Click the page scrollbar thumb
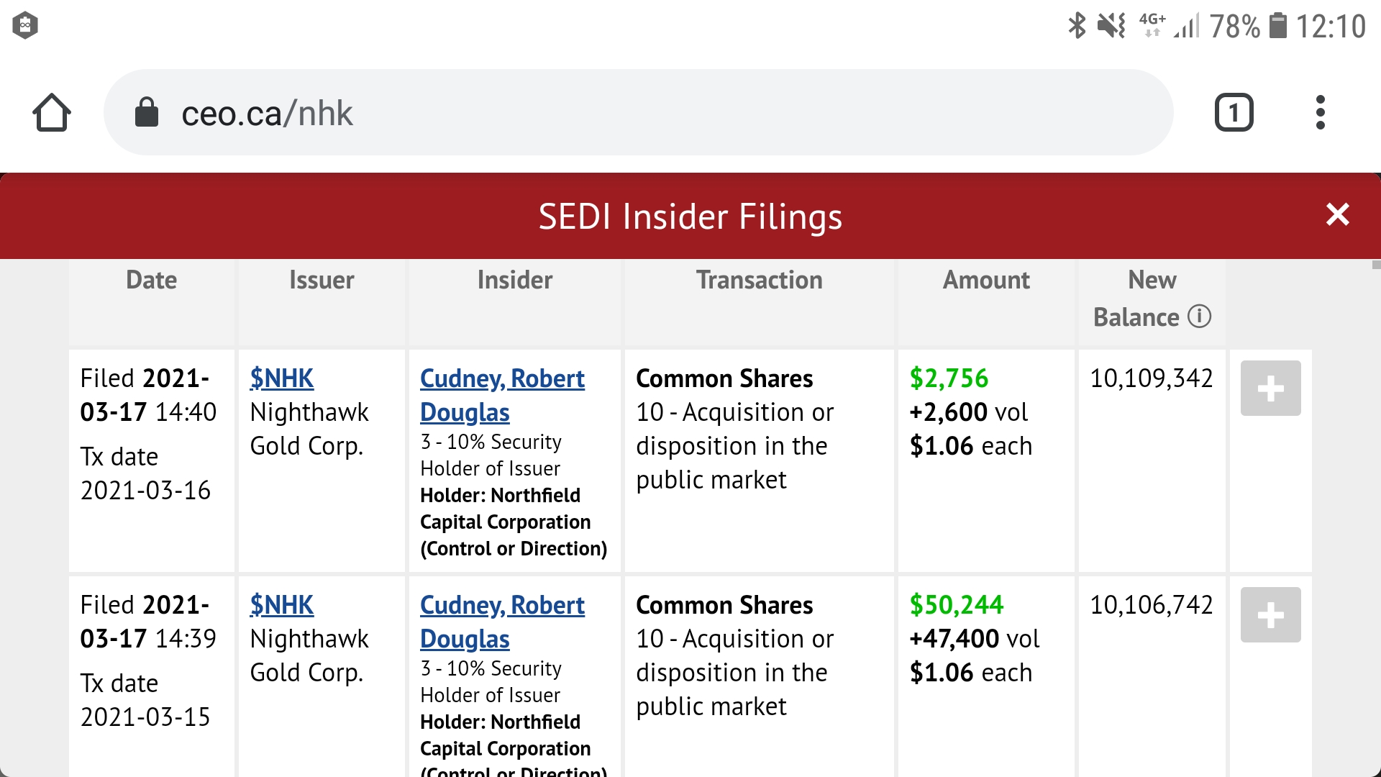The height and width of the screenshot is (777, 1381). 1376,265
